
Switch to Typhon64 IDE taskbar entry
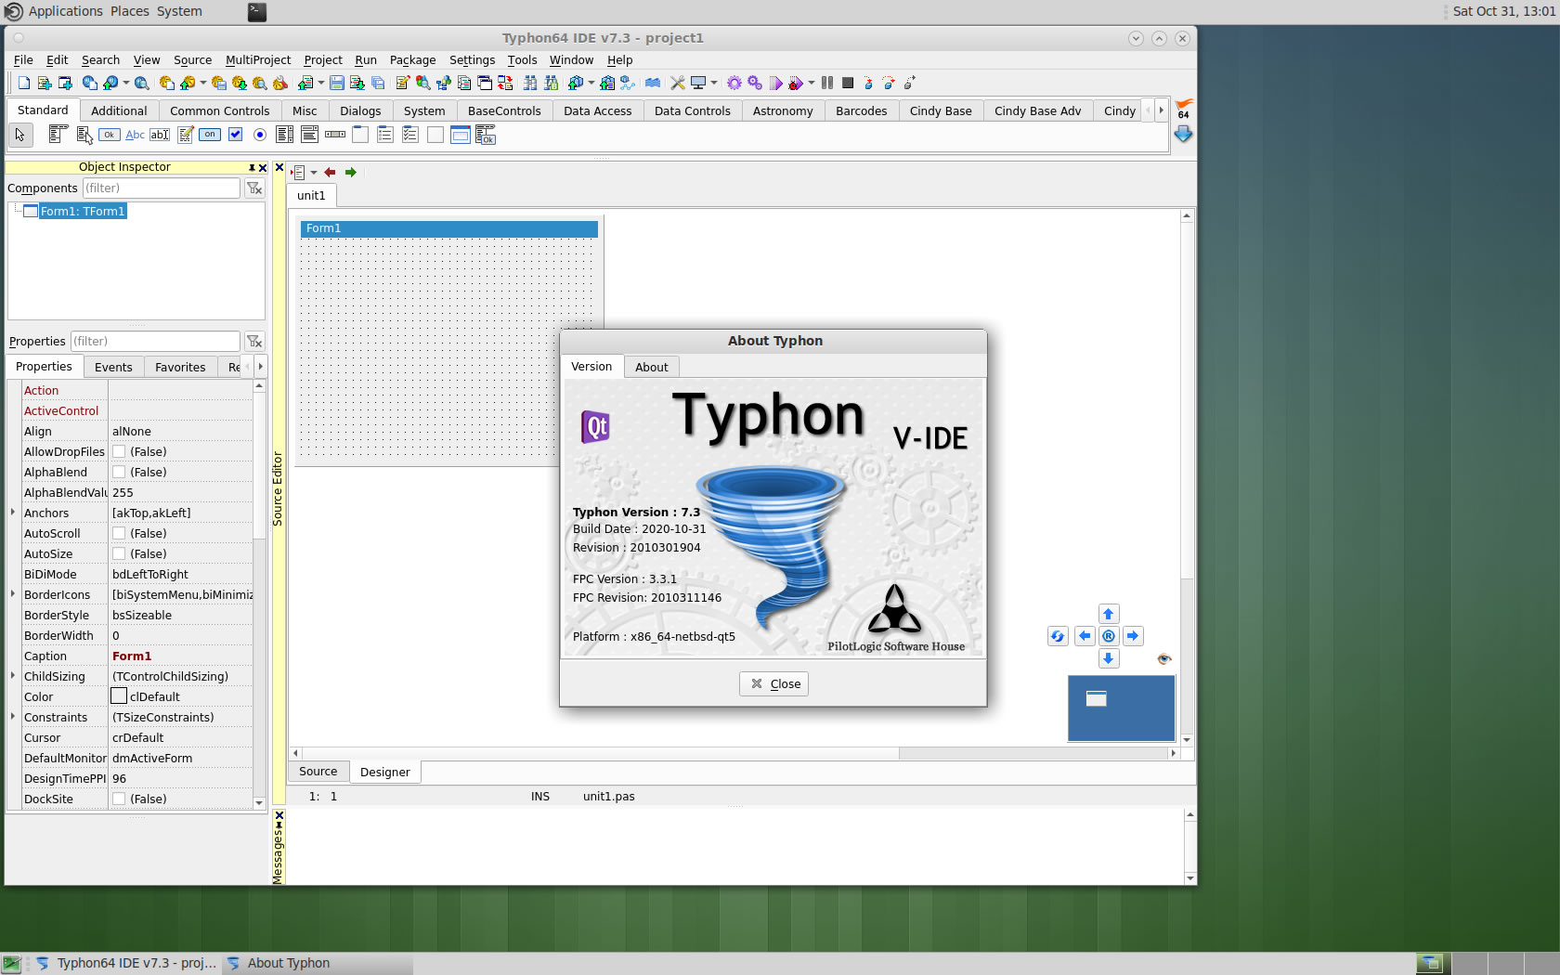coord(125,963)
